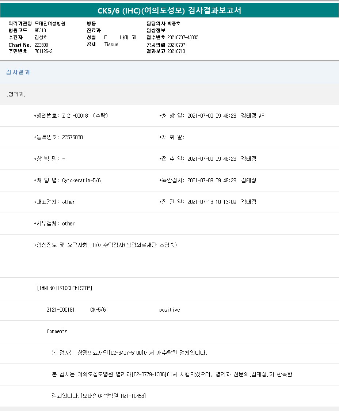339x411 pixels.
Task: Click doctor name '박종호'
Action: point(174,24)
